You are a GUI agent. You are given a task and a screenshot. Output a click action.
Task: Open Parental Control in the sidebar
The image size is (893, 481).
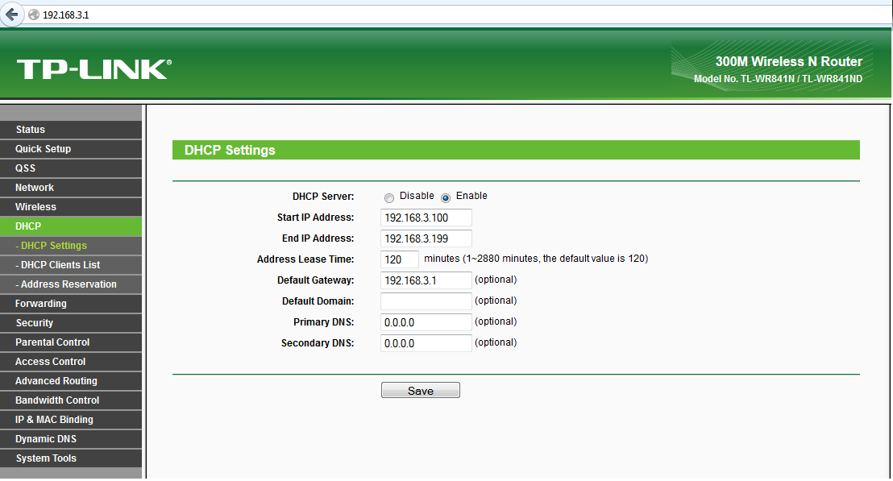point(71,342)
